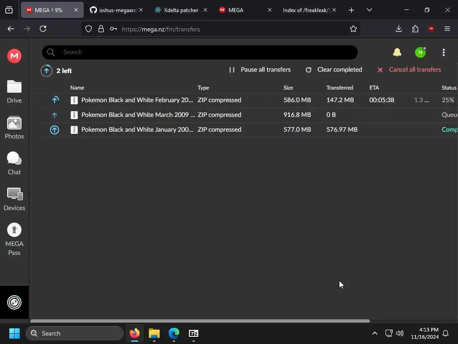Image resolution: width=458 pixels, height=344 pixels.
Task: Cancel all transfers
Action: pyautogui.click(x=409, y=69)
